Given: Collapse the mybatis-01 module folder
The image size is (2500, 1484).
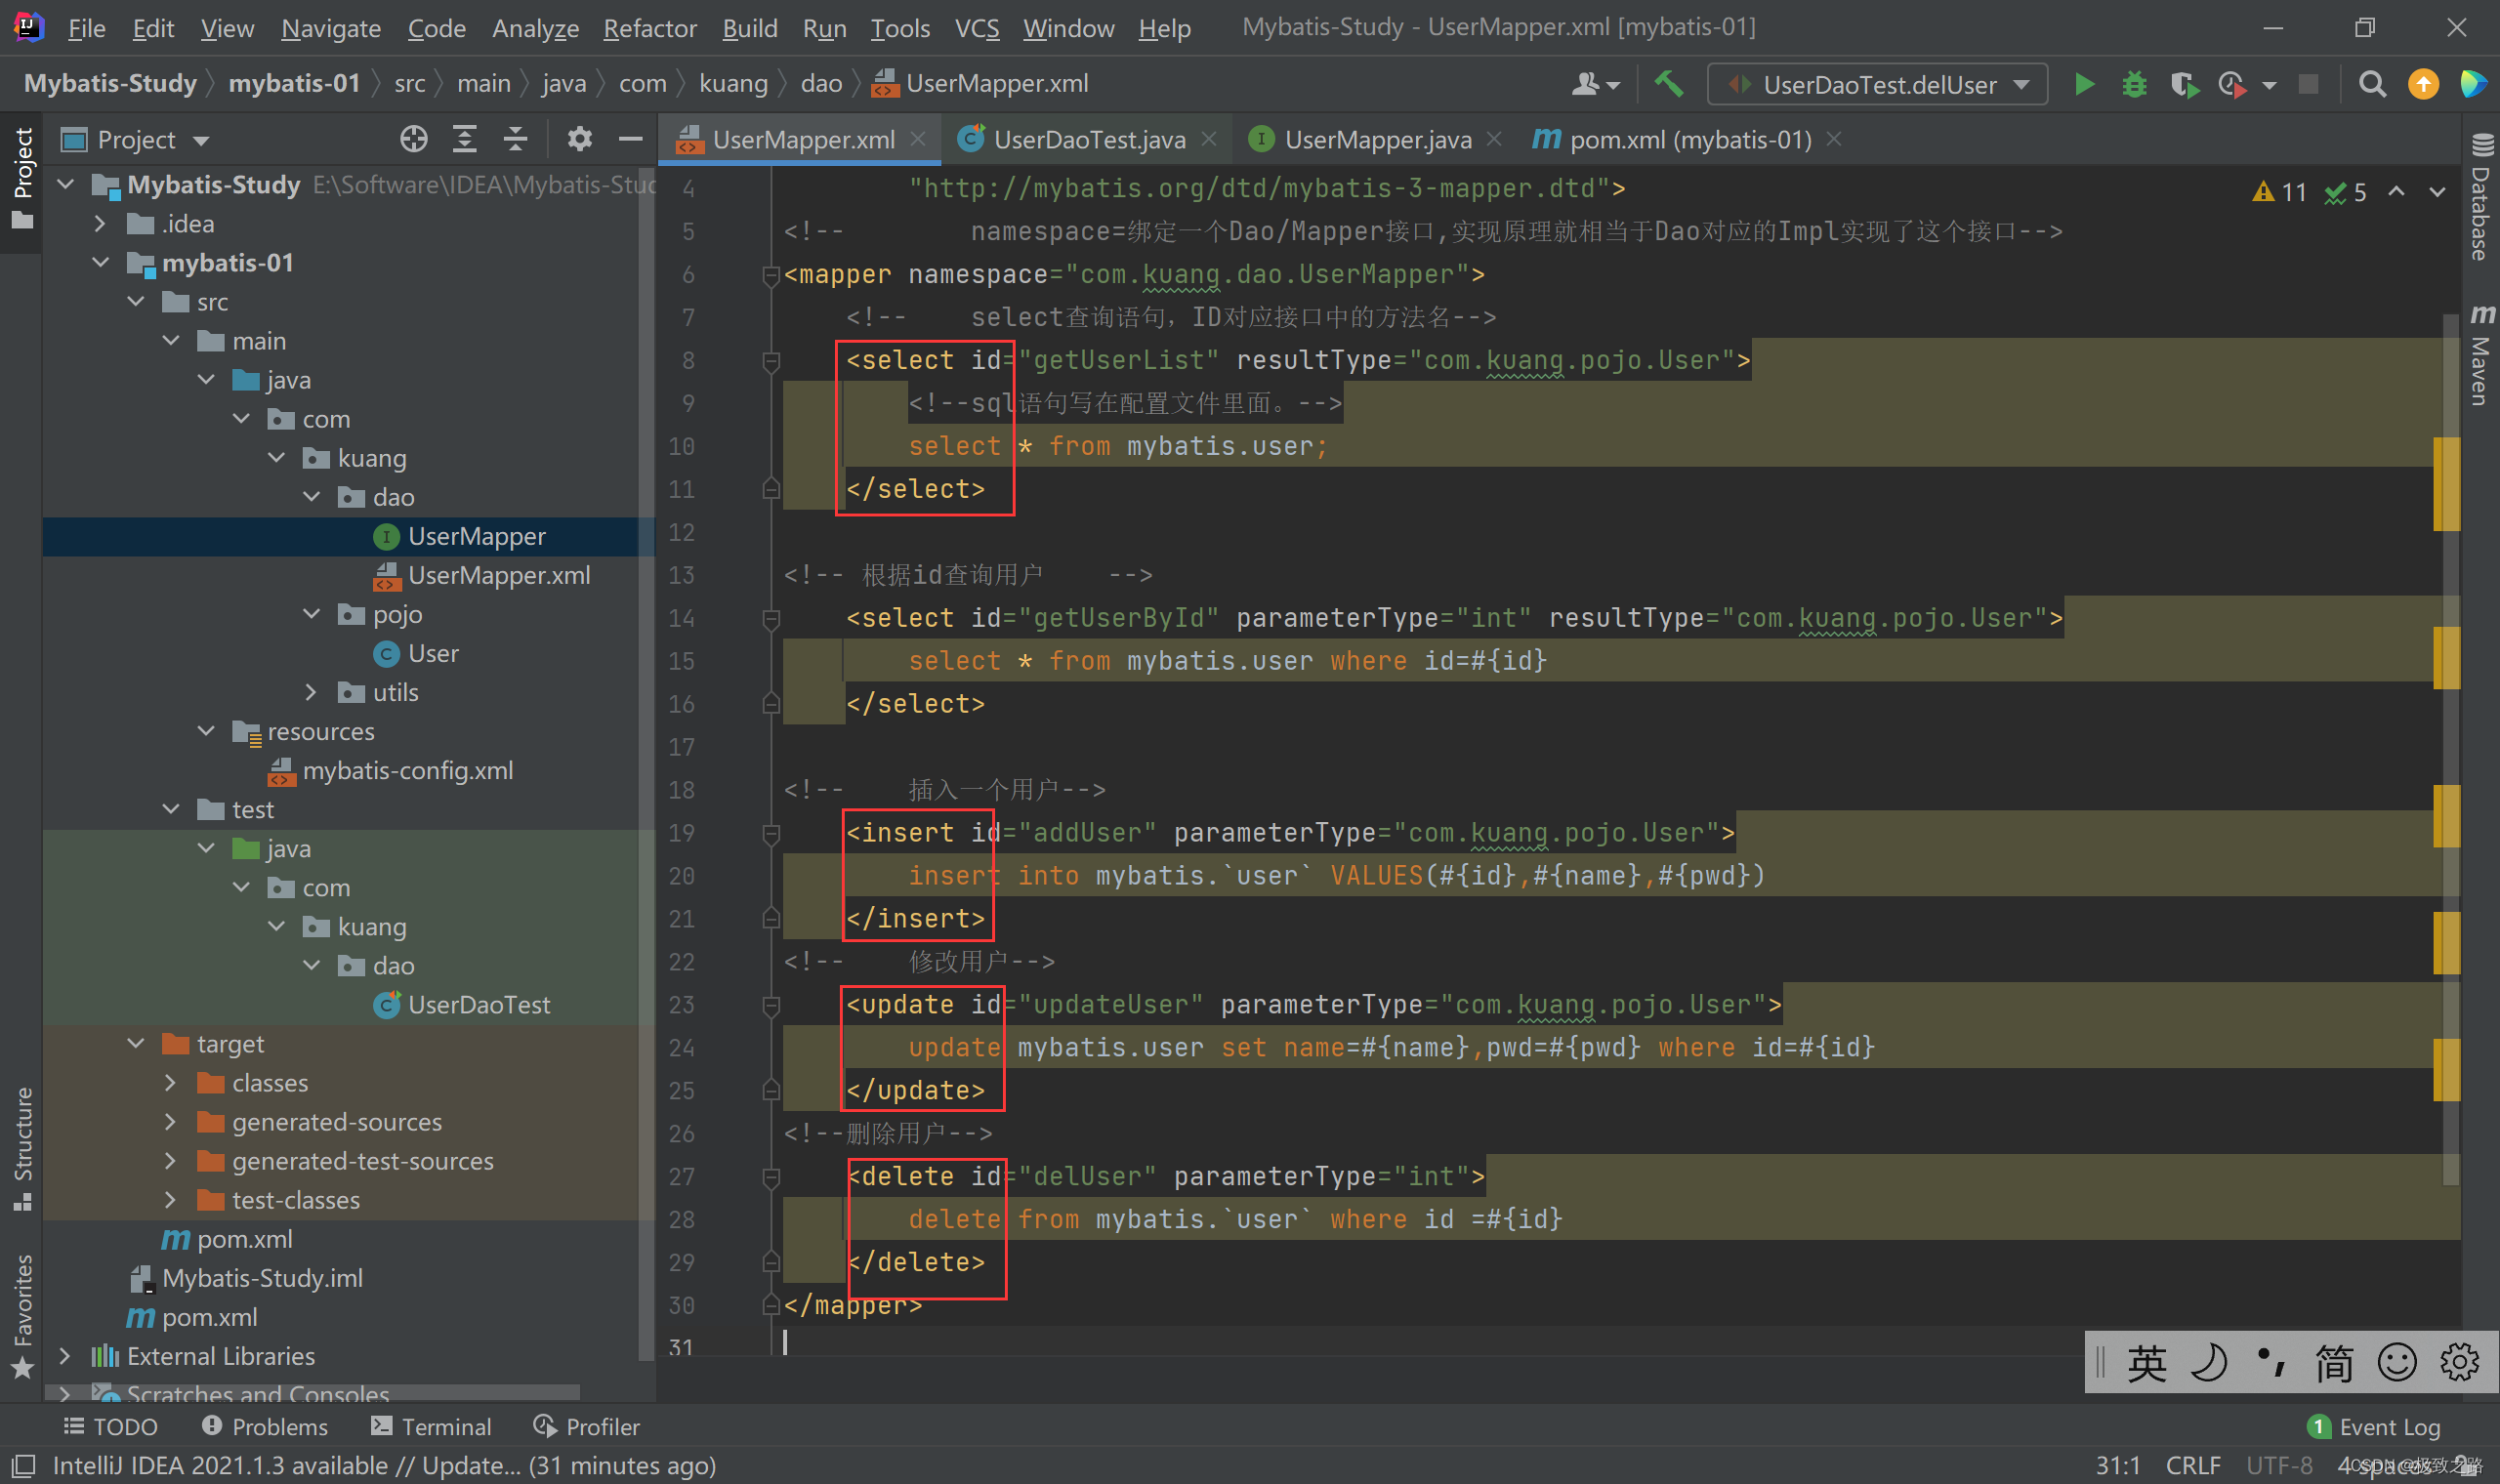Looking at the screenshot, I should pyautogui.click(x=101, y=262).
